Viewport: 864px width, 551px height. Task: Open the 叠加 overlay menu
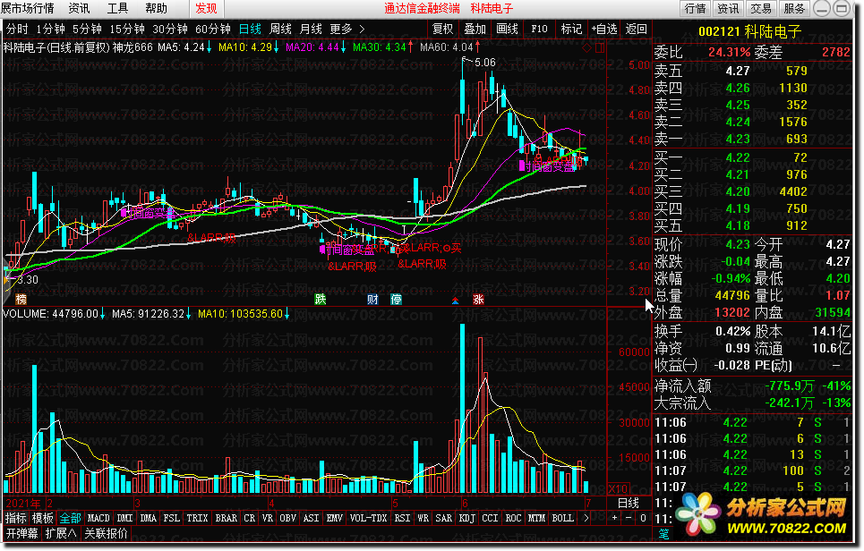475,29
